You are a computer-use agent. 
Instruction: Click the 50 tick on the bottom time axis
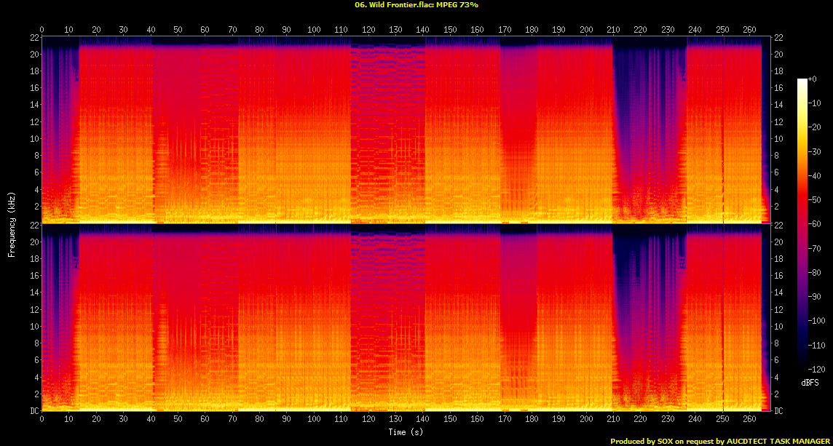pyautogui.click(x=178, y=420)
